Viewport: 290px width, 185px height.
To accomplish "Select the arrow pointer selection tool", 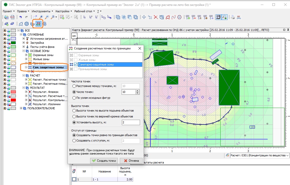I will tap(84, 17).
